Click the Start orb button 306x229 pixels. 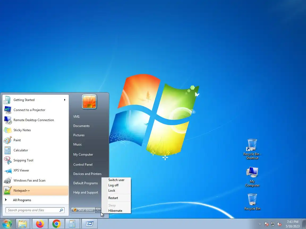[7, 224]
